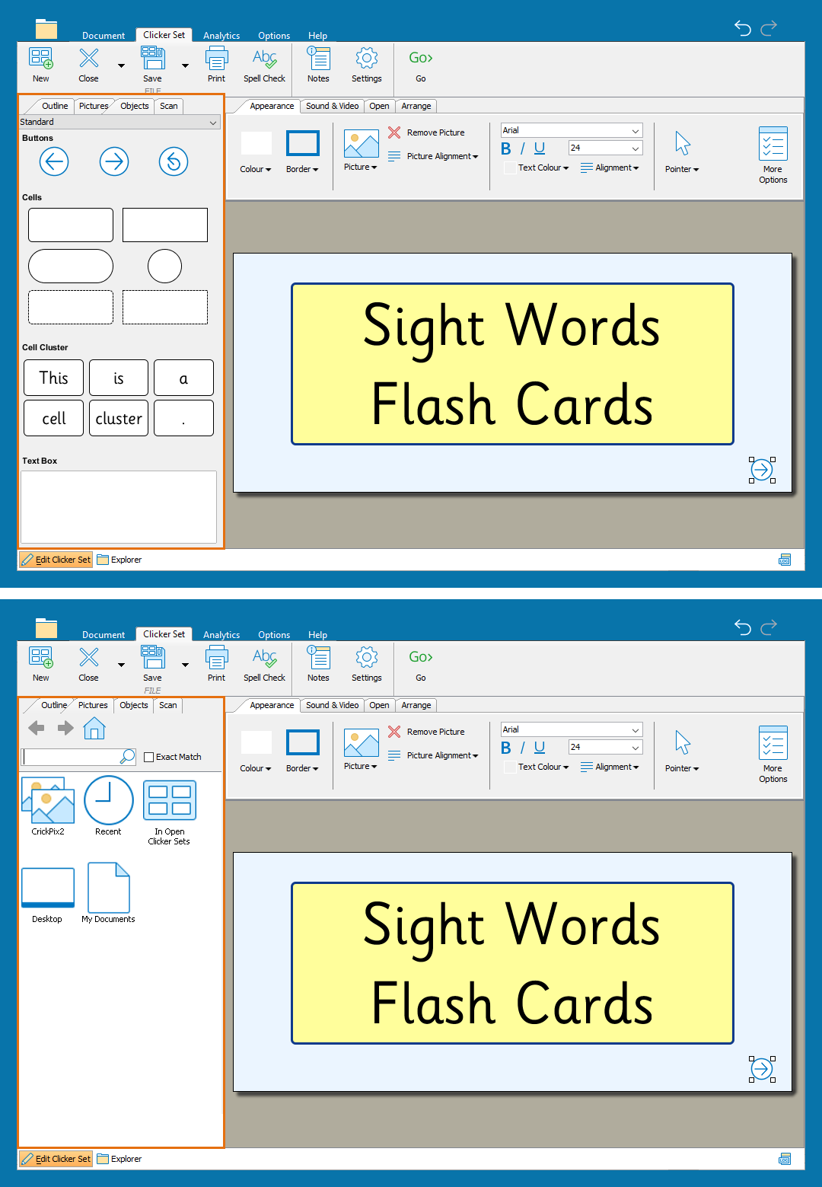Screen dimensions: 822x1187
Task: Switch to Explorer view in the lower window
Action: point(120,1159)
